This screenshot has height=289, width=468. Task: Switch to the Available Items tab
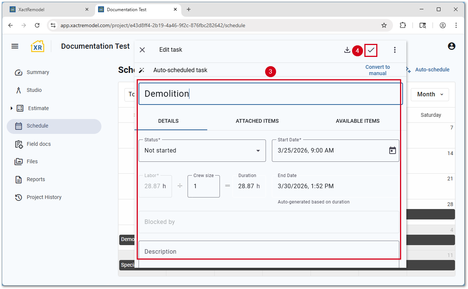pyautogui.click(x=357, y=121)
